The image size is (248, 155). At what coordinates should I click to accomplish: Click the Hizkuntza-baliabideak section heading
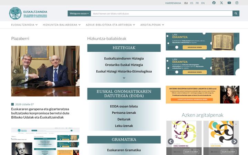[107, 39]
